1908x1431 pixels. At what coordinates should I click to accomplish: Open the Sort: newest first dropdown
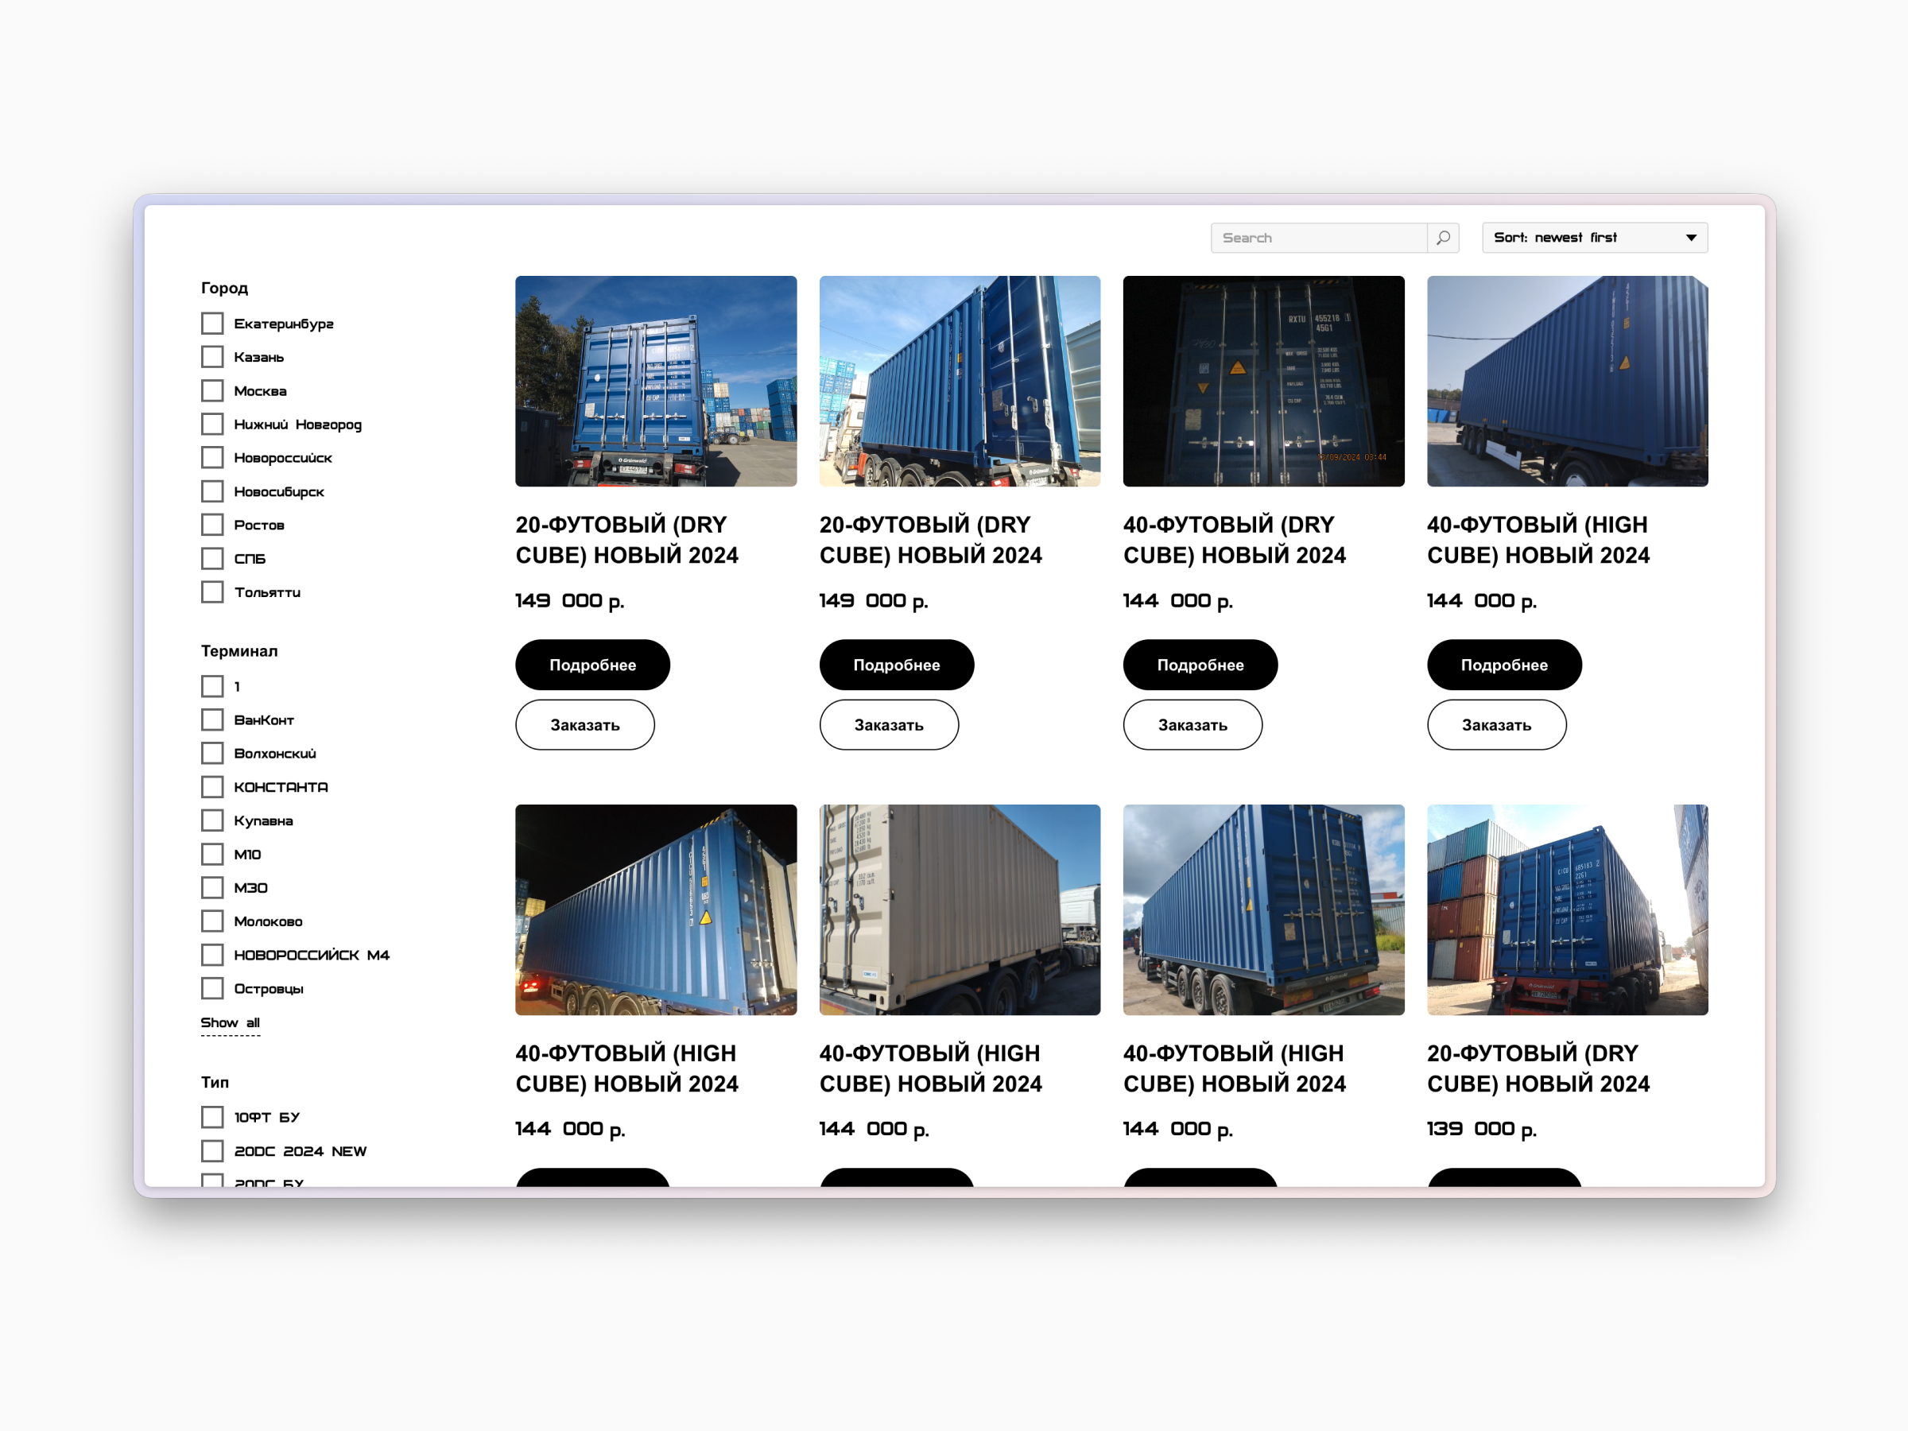[1594, 238]
